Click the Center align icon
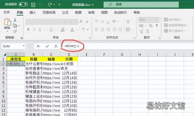The height and width of the screenshot is (116, 194). pos(102,29)
